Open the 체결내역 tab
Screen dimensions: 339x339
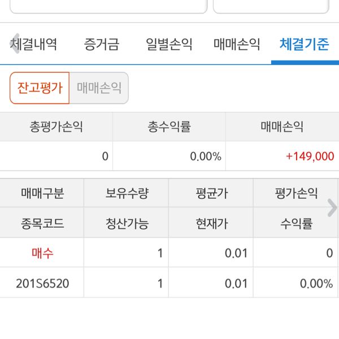click(35, 45)
